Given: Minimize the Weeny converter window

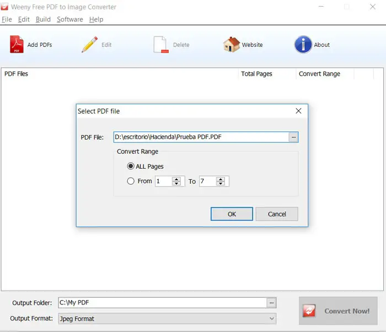Looking at the screenshot, I should pyautogui.click(x=321, y=7).
